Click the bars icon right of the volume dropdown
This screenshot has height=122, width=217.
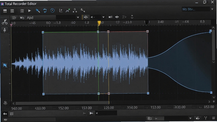(x=110, y=17)
